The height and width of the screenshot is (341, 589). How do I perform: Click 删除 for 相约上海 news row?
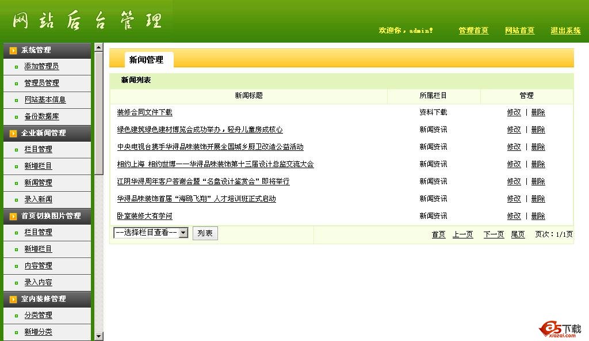coord(538,164)
